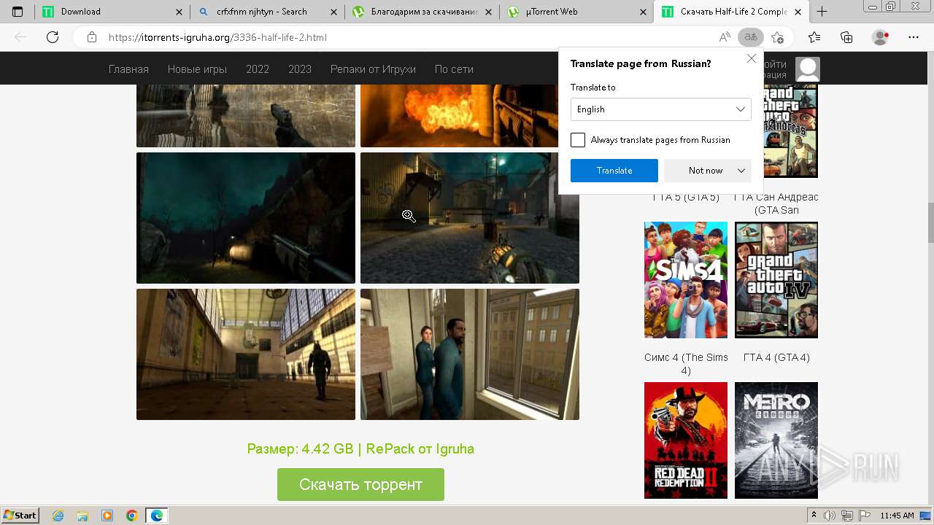934x525 pixels.
Task: View site info via the padlock icon
Action: (92, 37)
